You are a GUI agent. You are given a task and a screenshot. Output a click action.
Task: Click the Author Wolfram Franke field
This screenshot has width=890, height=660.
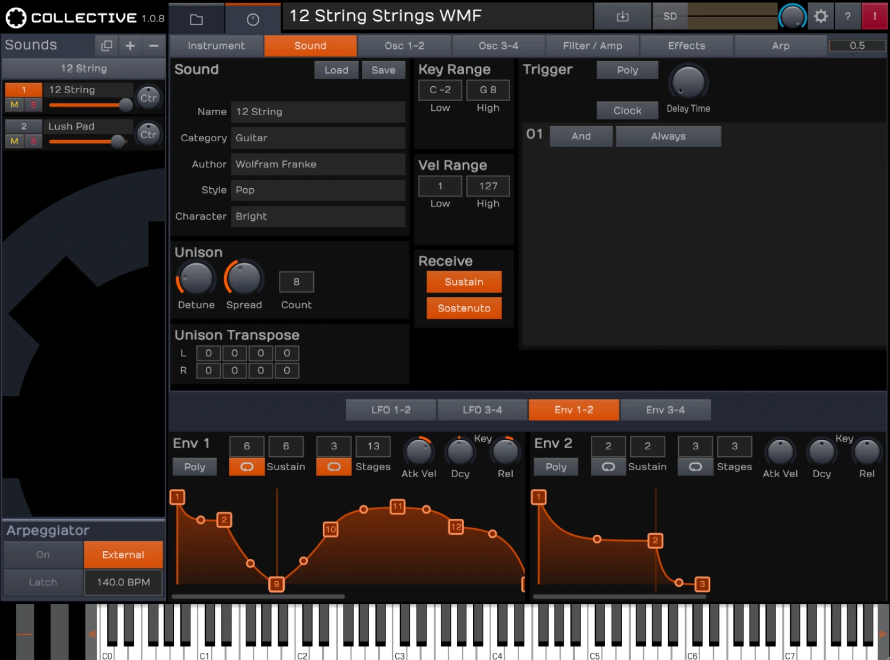point(318,164)
